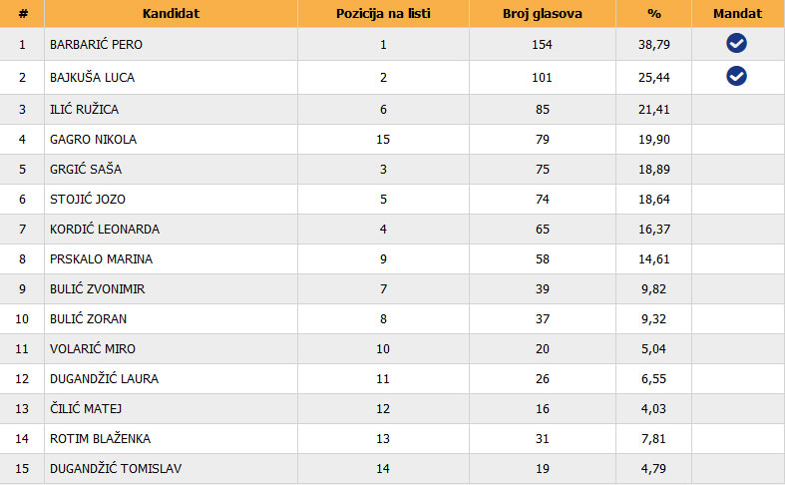Image resolution: width=785 pixels, height=485 pixels.
Task: Select candidate ČILIĆ MATEJ
Action: 84,409
